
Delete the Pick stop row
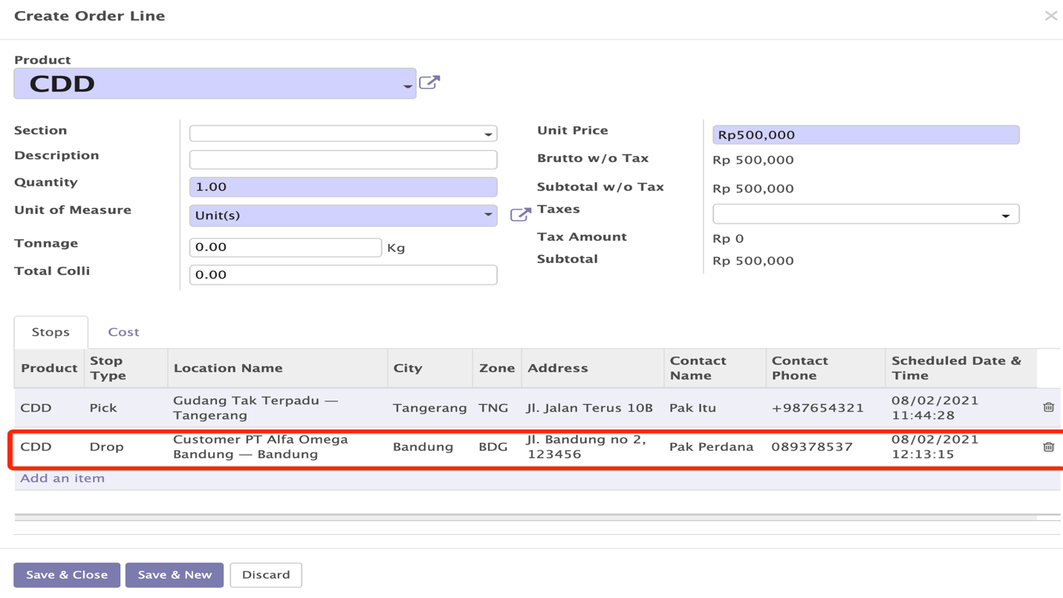[x=1048, y=407]
